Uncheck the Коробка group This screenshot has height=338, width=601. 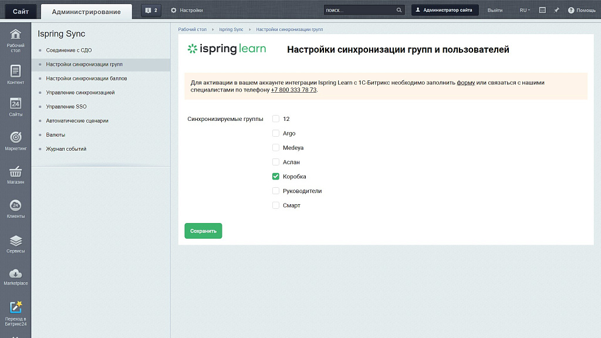[276, 176]
